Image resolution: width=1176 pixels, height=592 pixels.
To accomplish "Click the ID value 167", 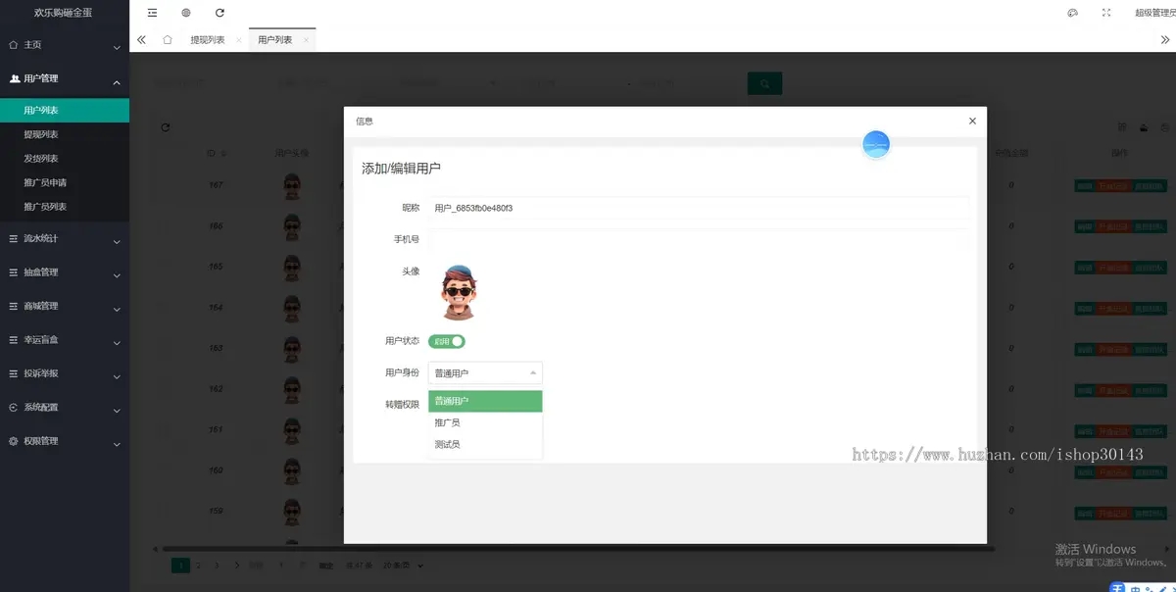I will pos(217,185).
